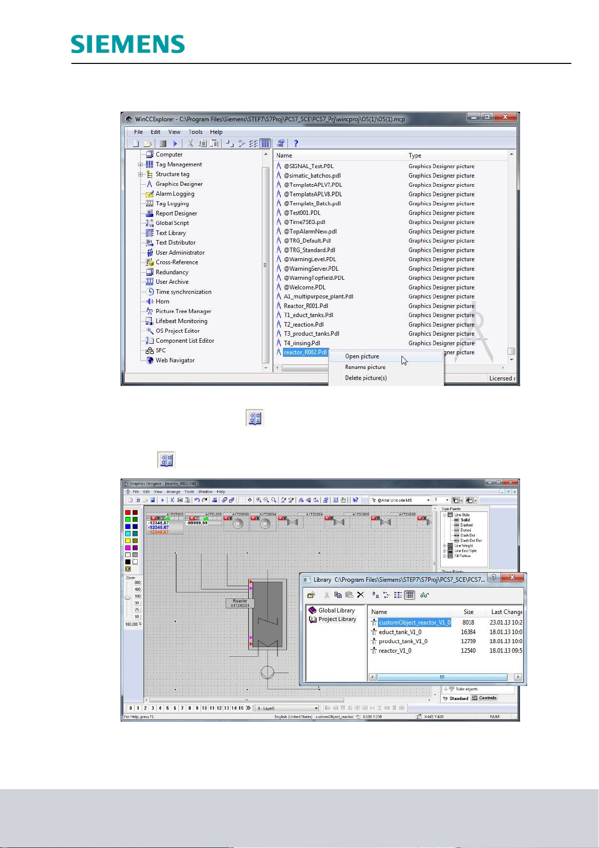
Task: Collapse the Line Style node in Style Palette
Action: 445,515
